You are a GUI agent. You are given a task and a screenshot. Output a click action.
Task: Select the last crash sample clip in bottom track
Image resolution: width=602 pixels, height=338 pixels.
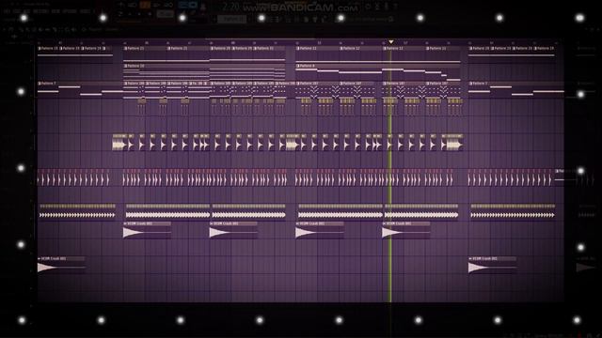492,265
